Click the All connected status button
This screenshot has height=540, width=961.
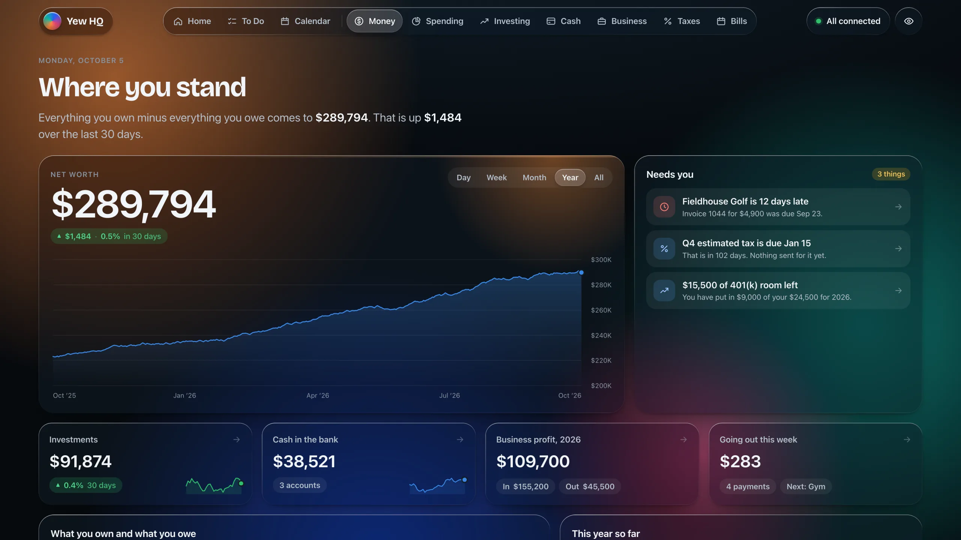pos(848,21)
